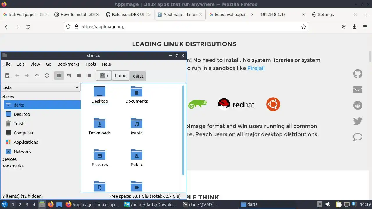Click the Twitter bird icon on page
This screenshot has width=372, height=209.
[x=358, y=121]
